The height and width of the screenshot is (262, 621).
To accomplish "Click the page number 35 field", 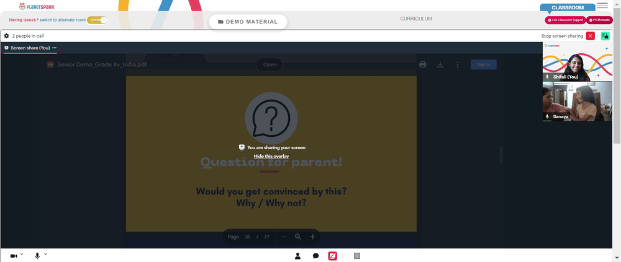I will coord(248,237).
